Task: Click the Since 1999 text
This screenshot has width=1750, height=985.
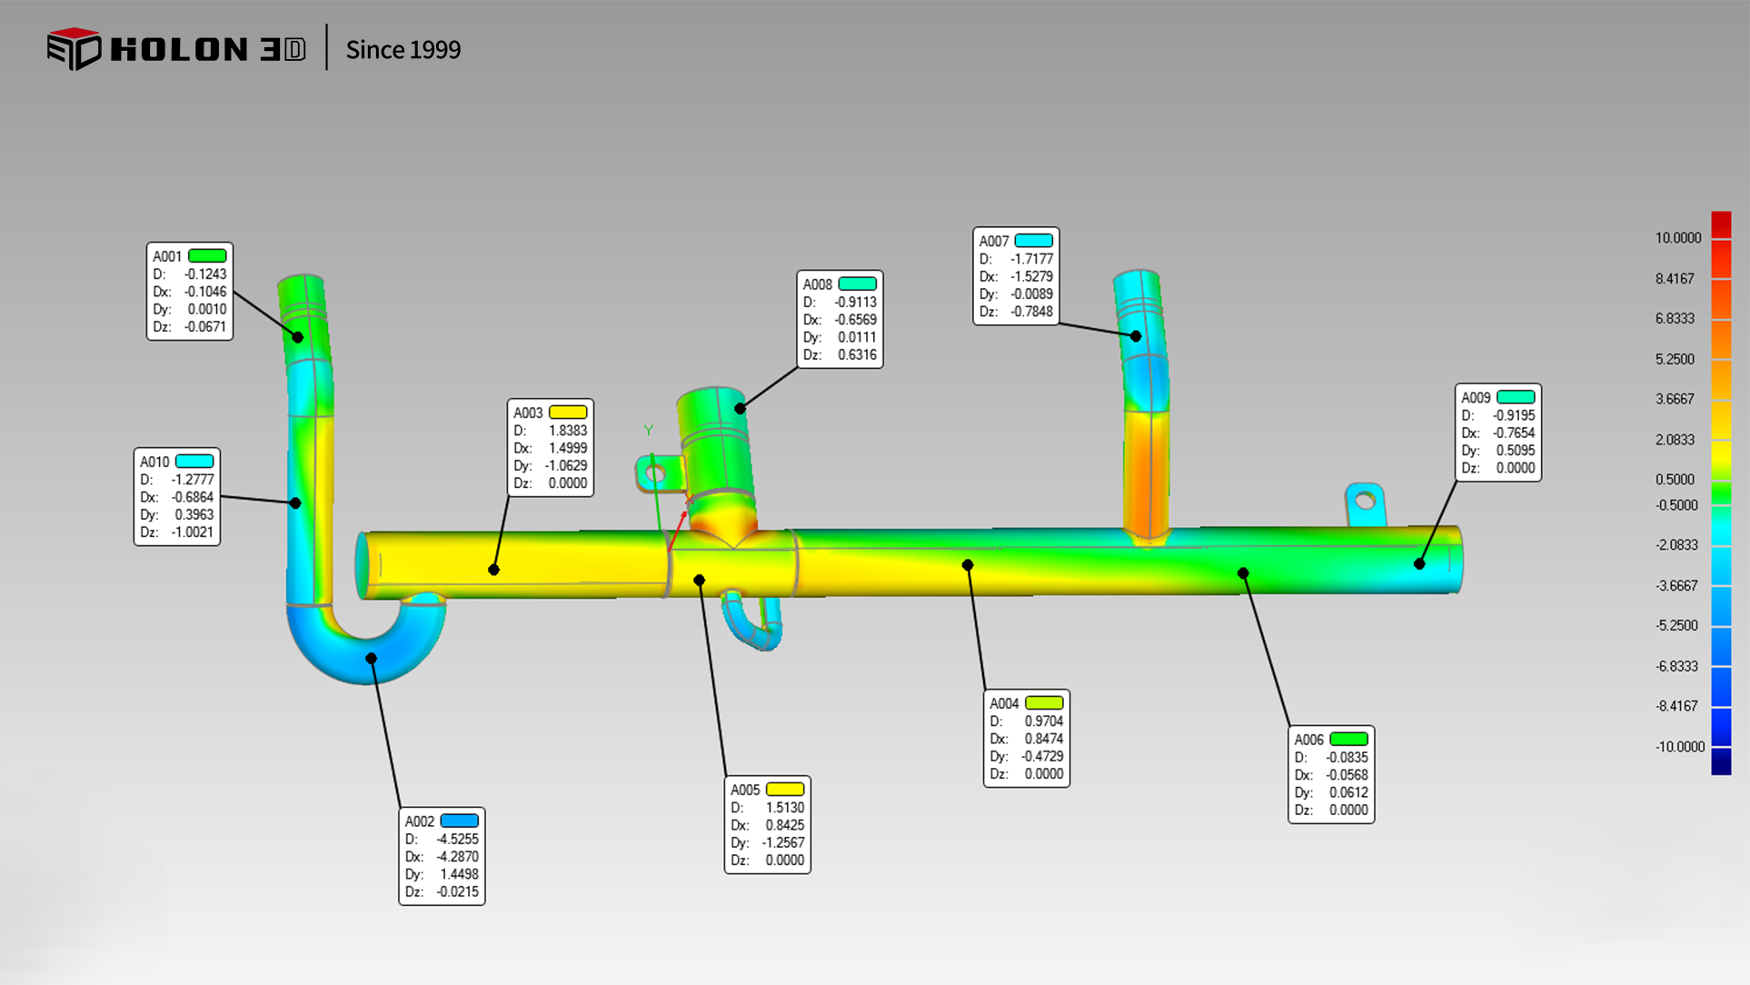Action: tap(403, 50)
